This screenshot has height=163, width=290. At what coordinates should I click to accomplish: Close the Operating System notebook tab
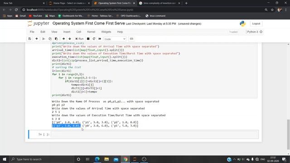coord(134,3)
